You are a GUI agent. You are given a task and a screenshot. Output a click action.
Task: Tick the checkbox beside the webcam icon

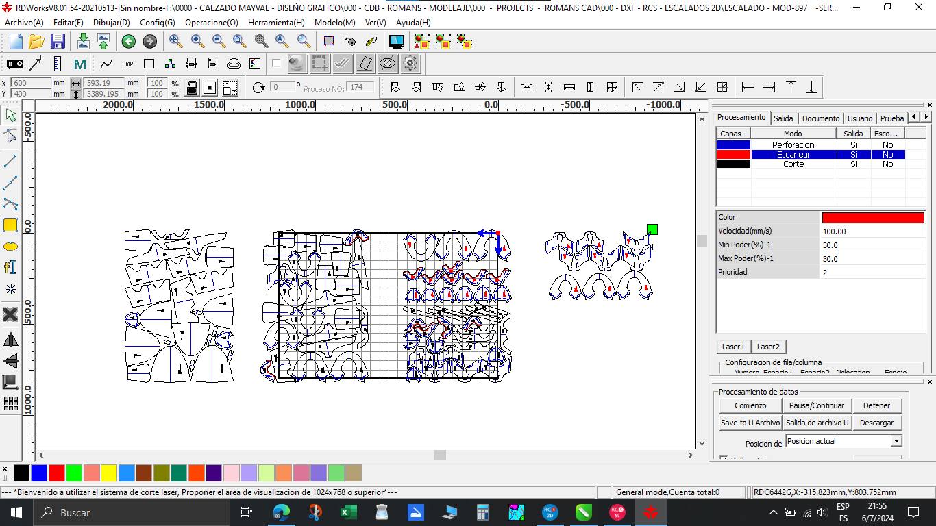pyautogui.click(x=276, y=64)
